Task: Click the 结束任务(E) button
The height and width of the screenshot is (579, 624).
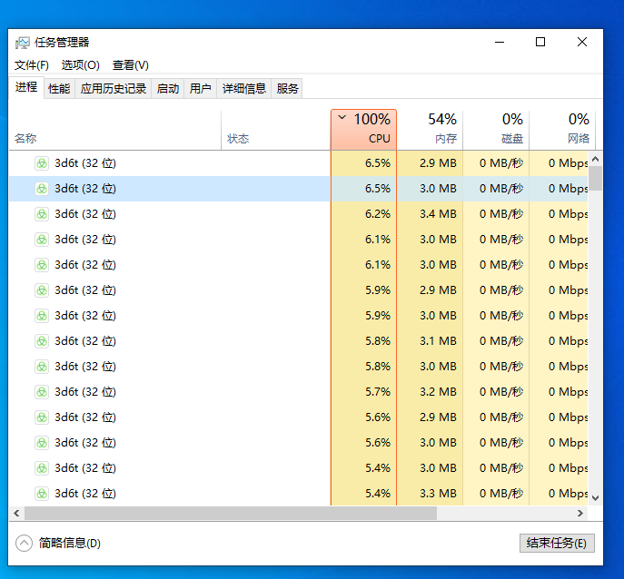Action: point(557,543)
